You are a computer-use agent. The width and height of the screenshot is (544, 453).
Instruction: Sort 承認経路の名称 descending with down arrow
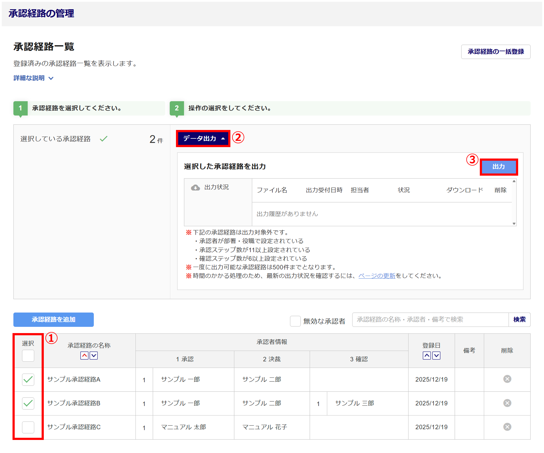[94, 355]
